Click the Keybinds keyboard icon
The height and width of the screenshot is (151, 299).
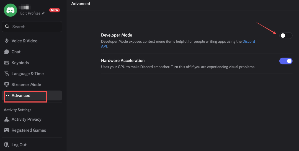point(7,63)
